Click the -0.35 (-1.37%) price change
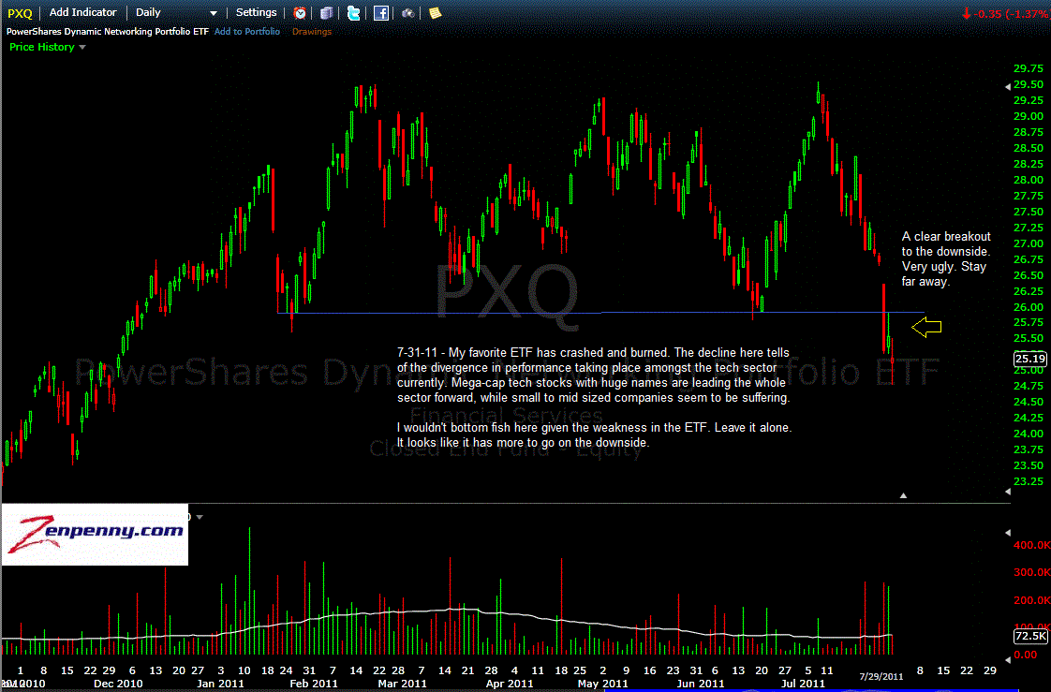Screen dimensions: 1051x692 pyautogui.click(x=1004, y=13)
